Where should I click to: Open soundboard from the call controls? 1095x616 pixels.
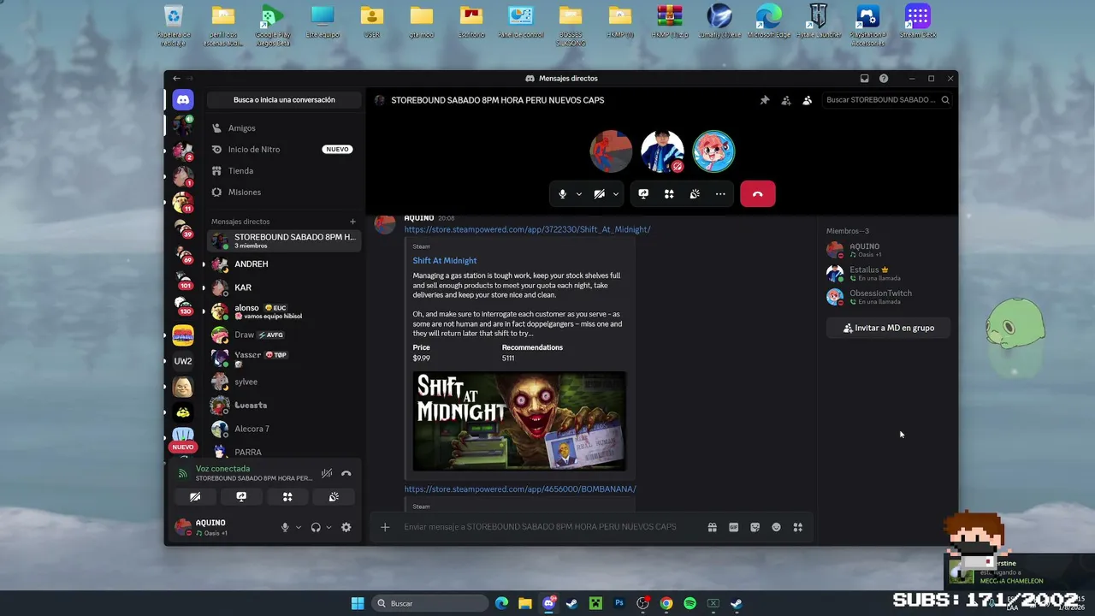coord(695,194)
